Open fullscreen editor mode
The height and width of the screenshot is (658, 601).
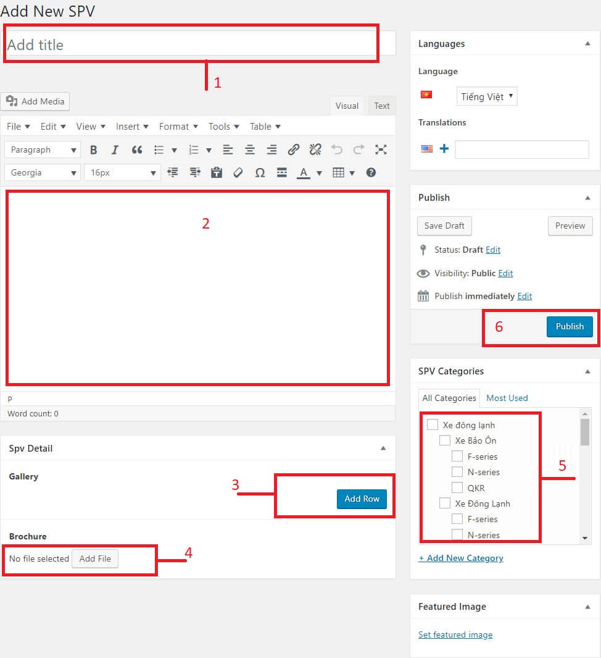[381, 150]
